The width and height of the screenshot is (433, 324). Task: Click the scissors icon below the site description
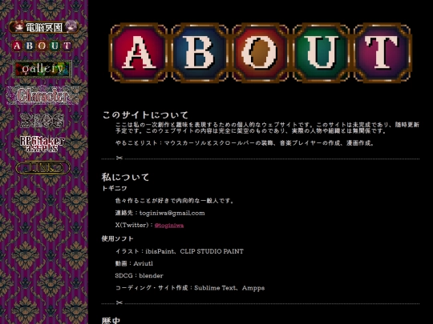pyautogui.click(x=119, y=158)
